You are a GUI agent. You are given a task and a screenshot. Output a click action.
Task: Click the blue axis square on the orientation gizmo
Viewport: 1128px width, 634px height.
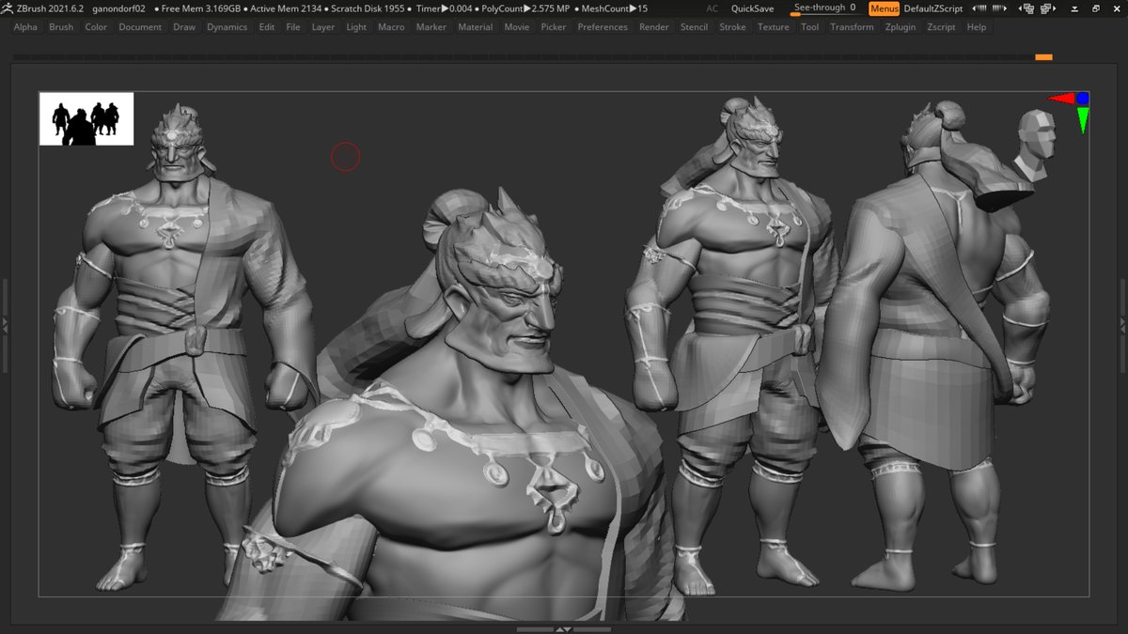click(1083, 98)
